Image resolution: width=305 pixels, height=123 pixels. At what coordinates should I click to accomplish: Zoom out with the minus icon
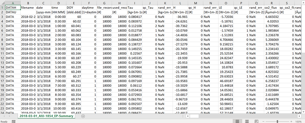pos(263,122)
